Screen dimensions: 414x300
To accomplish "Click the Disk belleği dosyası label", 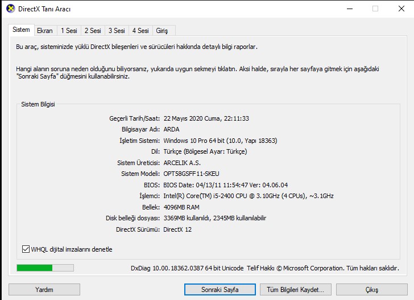I will [x=133, y=219].
